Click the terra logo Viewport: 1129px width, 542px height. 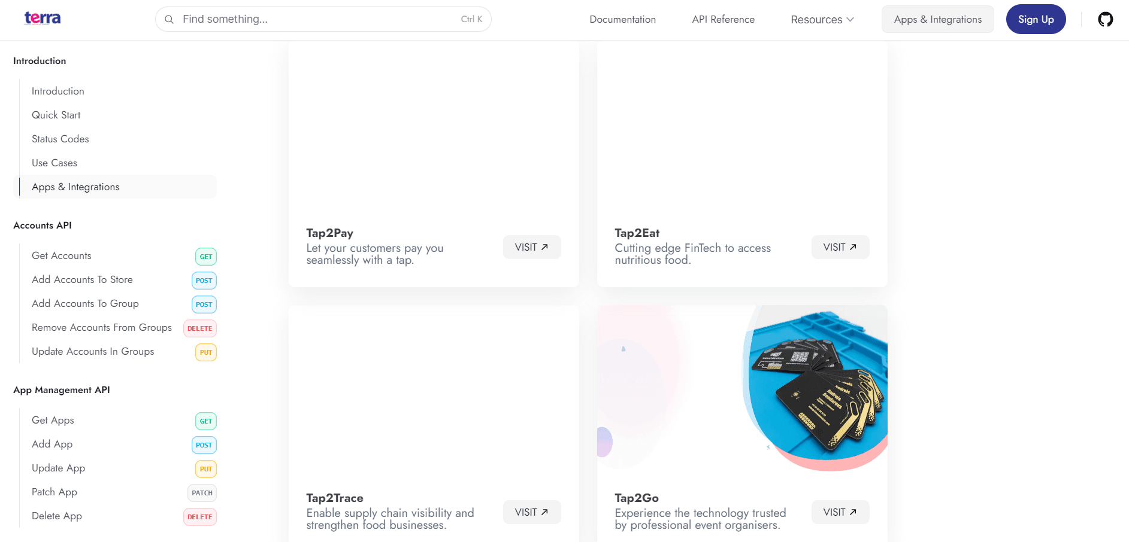point(43,19)
